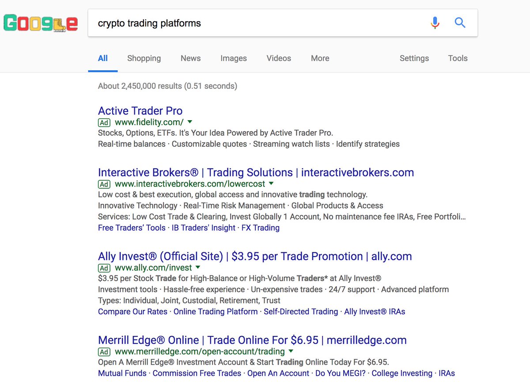
Task: Open the IB Traders' Insight sitelink
Action: (x=204, y=228)
